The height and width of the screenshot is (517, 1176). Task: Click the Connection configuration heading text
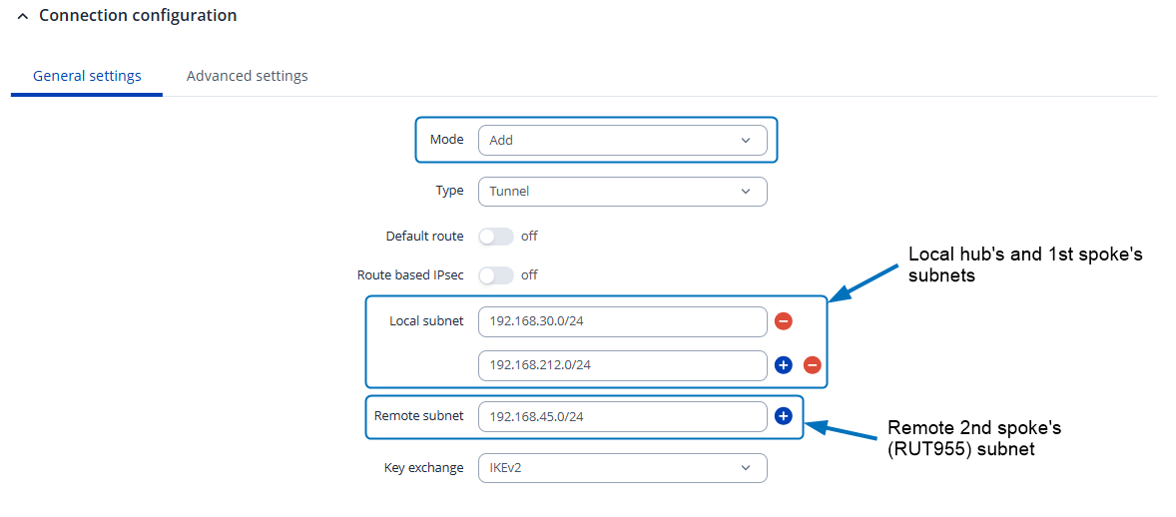tap(138, 16)
